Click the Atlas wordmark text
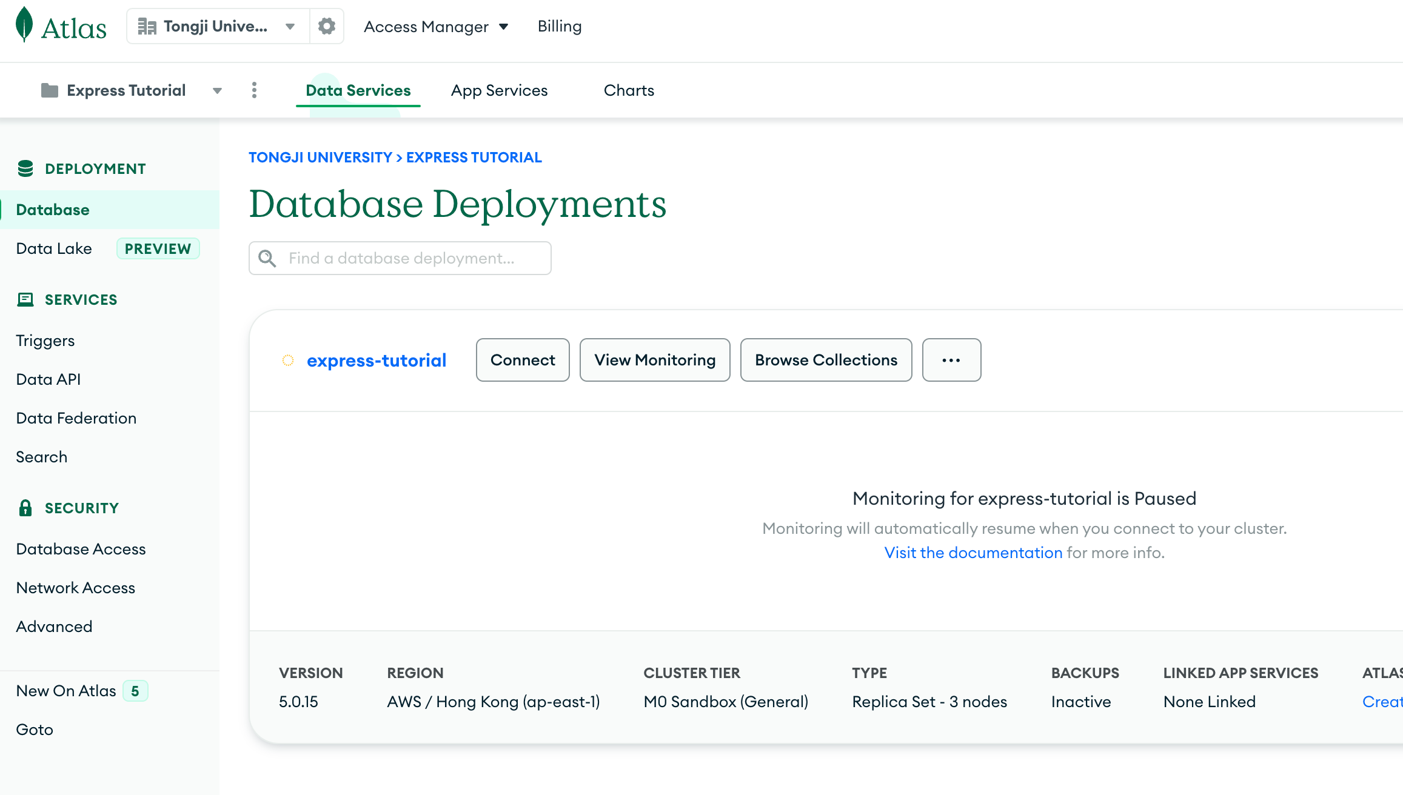1403x795 pixels. (74, 28)
